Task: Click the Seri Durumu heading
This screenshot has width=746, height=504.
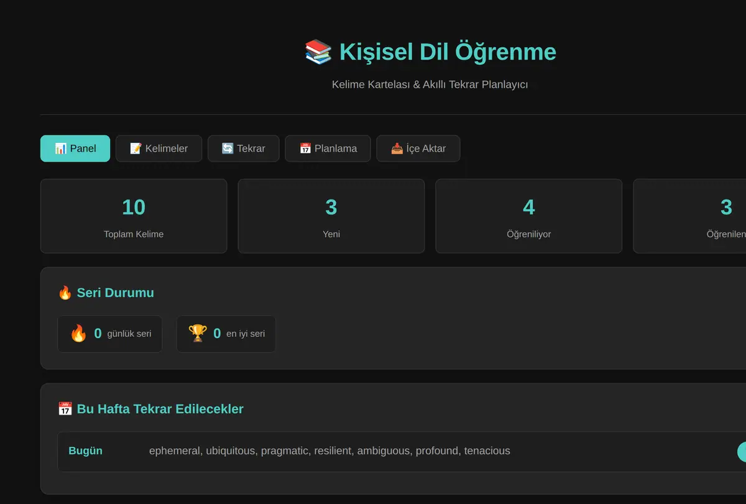Action: (x=116, y=293)
